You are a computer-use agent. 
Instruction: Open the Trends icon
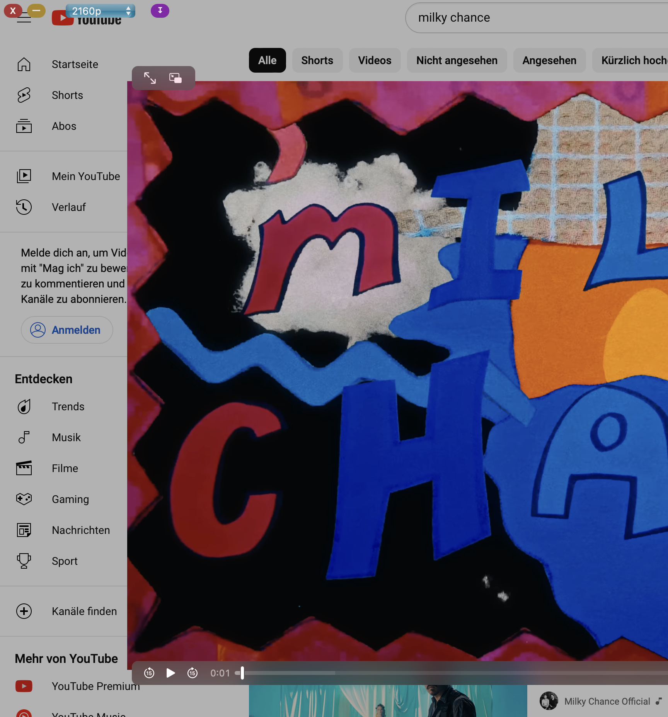[x=24, y=406]
